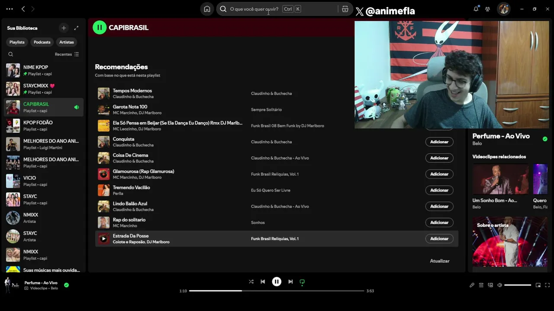Open album Sempre Solitário

point(266,110)
